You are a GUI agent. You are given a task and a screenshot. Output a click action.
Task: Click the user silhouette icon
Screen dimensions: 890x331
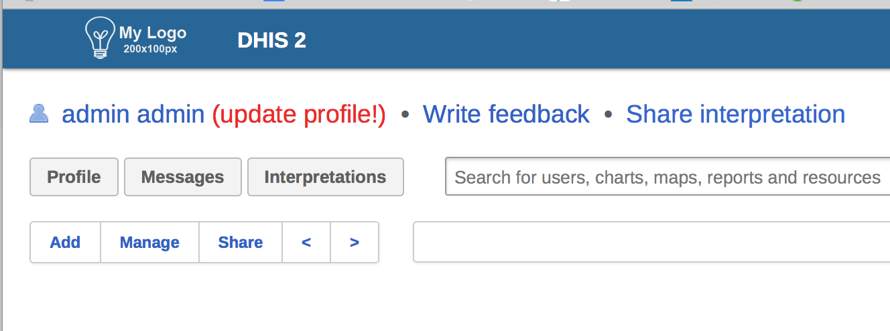coord(39,114)
